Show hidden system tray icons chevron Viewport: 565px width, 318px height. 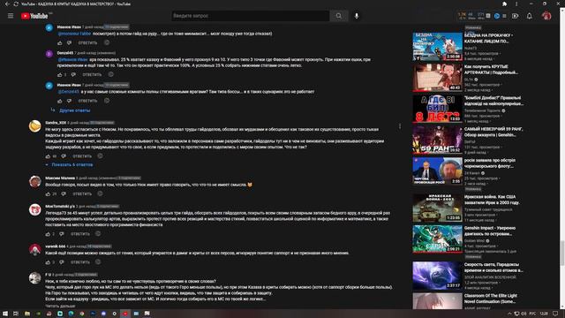(x=509, y=314)
